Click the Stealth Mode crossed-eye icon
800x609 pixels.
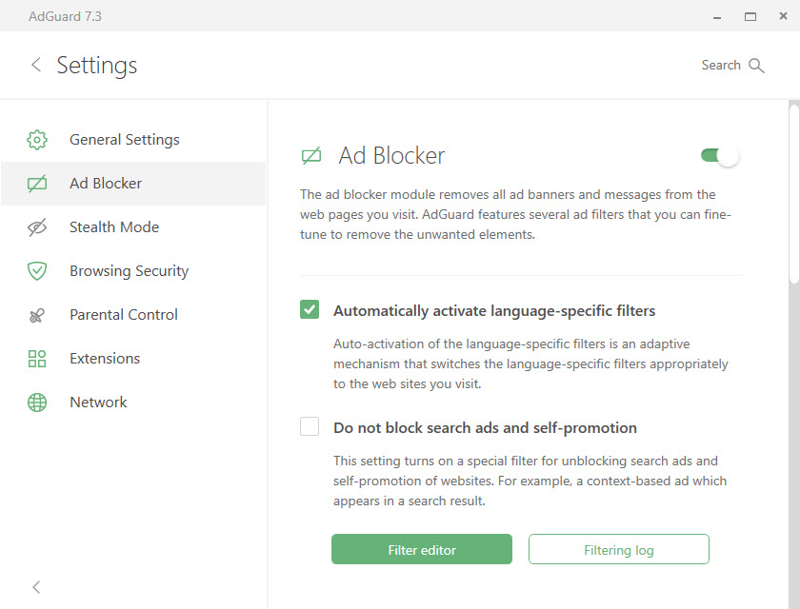[37, 227]
